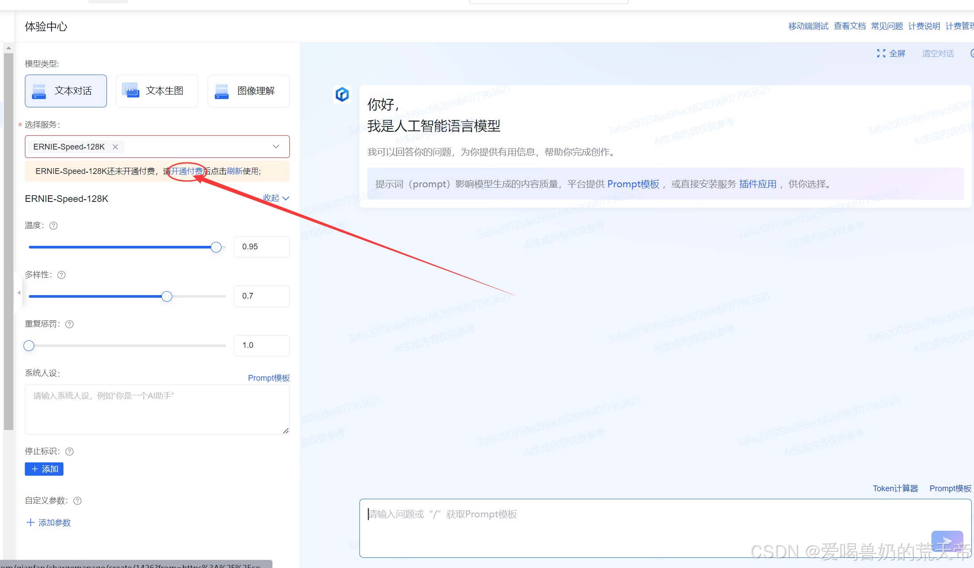Click the chat question input box
Viewport: 974px width, 568px height.
pyautogui.click(x=666, y=528)
